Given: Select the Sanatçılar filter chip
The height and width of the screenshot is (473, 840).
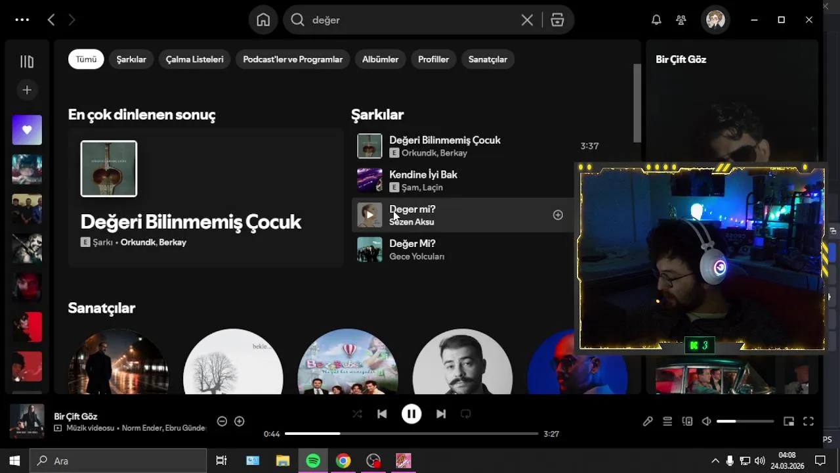Looking at the screenshot, I should (x=488, y=59).
